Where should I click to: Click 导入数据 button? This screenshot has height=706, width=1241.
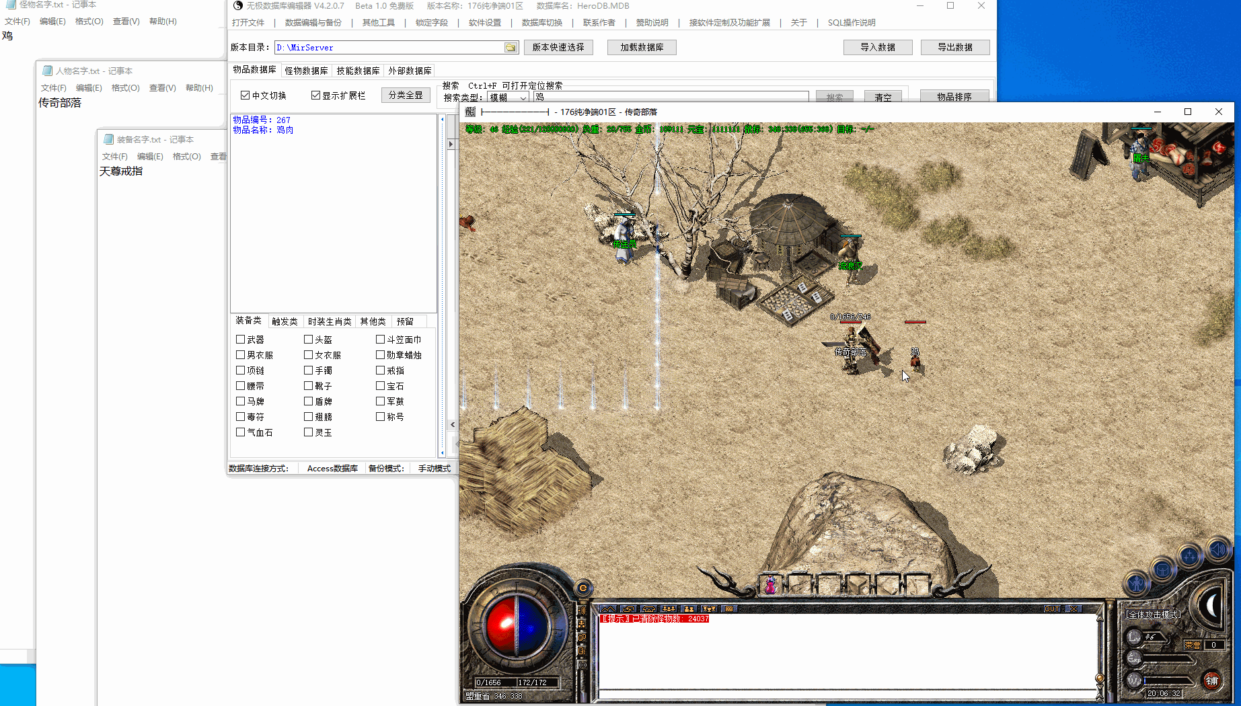[878, 47]
